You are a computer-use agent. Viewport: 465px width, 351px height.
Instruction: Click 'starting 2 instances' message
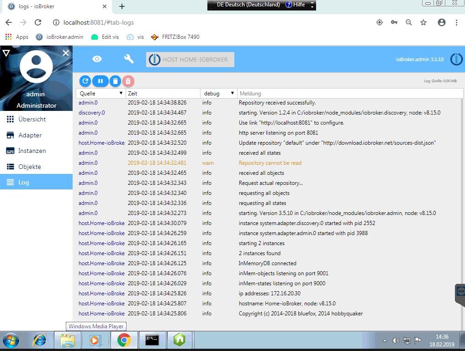pyautogui.click(x=262, y=243)
